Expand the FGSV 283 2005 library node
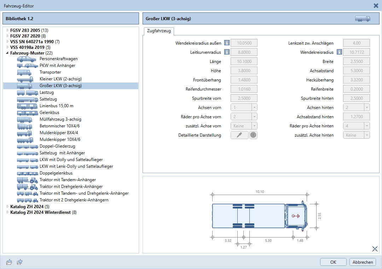This screenshot has height=269, width=382. pyautogui.click(x=7, y=30)
